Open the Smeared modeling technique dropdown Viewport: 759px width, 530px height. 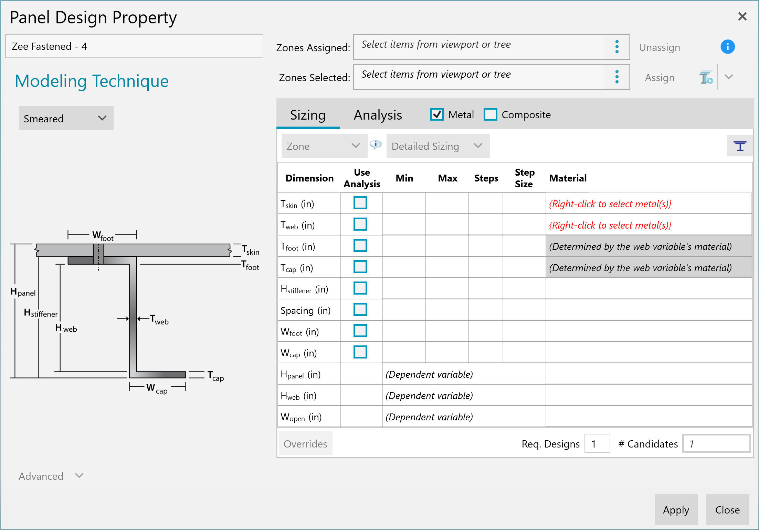coord(66,118)
